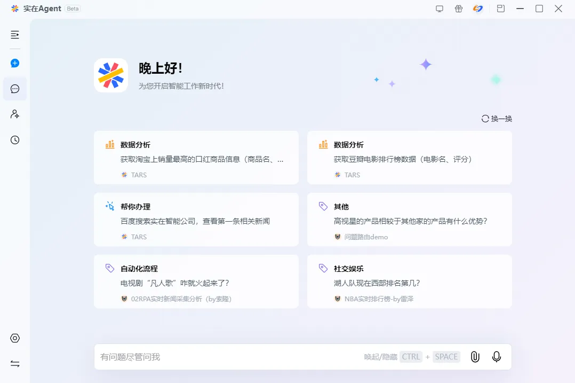575x383 pixels.
Task: Click the orange-blue swirl icon in title bar
Action: point(478,9)
